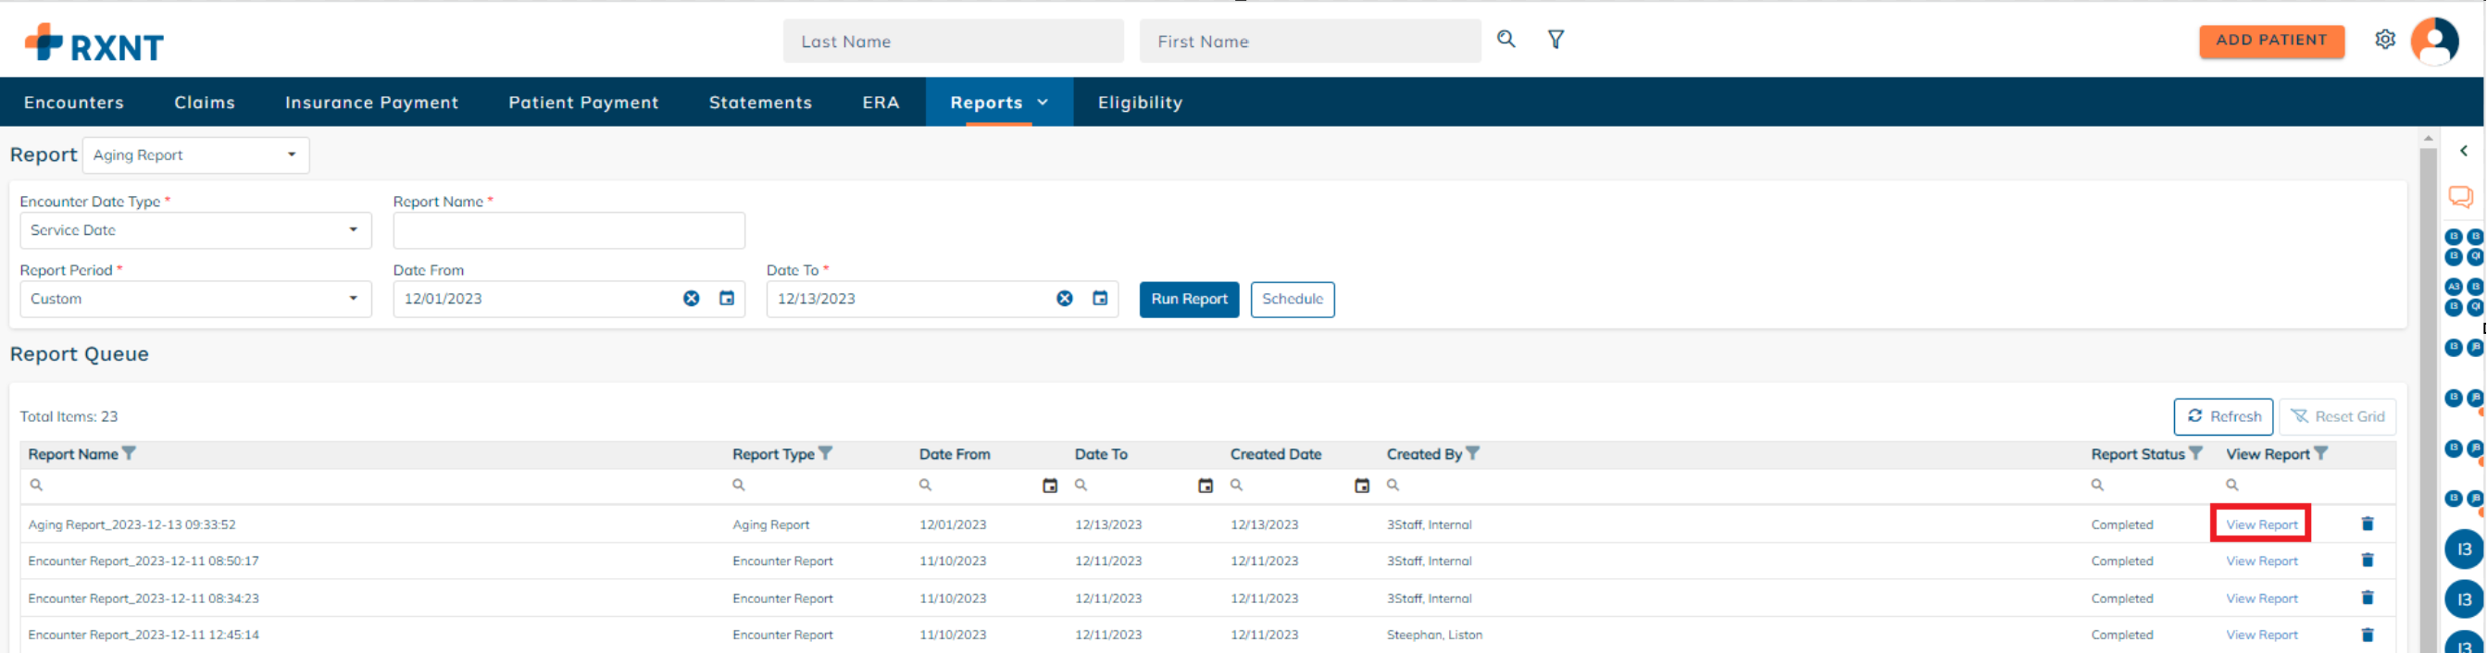Filter the Report Status column
Screen dimensions: 2487x653
click(x=2195, y=453)
